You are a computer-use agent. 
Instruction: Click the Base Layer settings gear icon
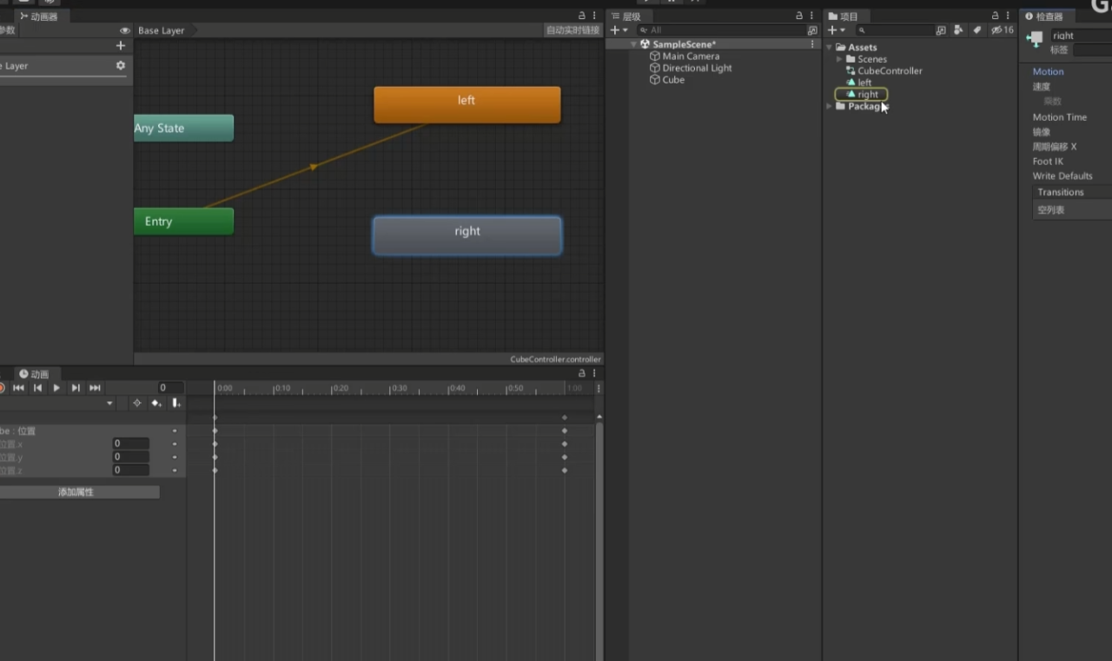pyautogui.click(x=121, y=66)
